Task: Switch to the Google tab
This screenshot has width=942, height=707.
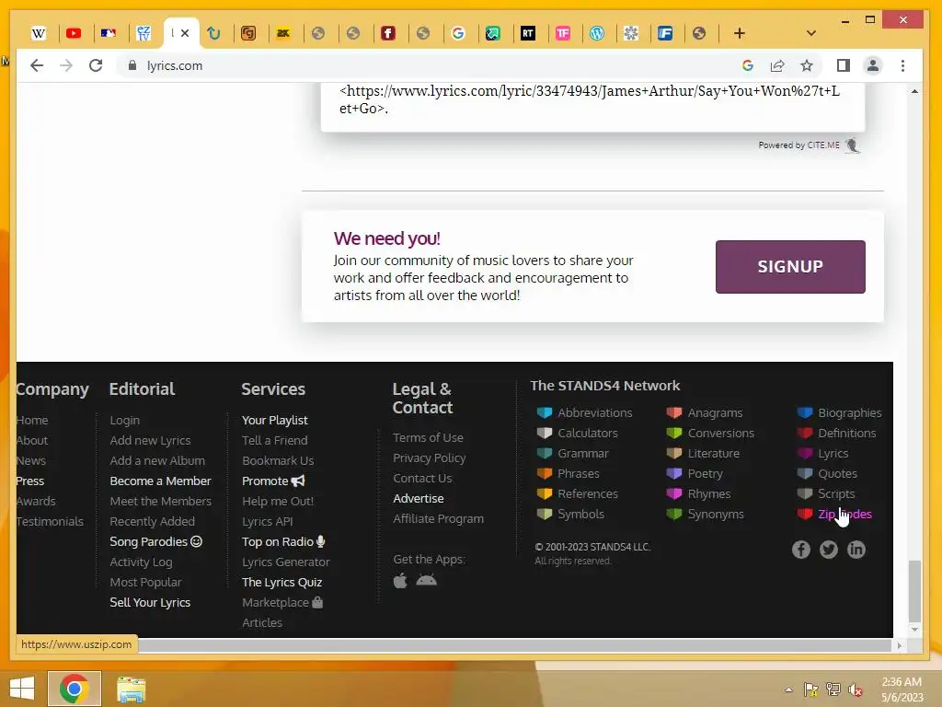Action: [x=458, y=33]
